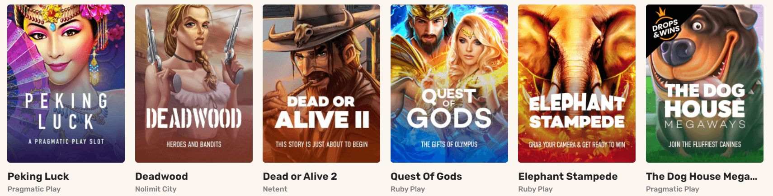
Task: Click the Netent provider label
Action: pyautogui.click(x=275, y=189)
